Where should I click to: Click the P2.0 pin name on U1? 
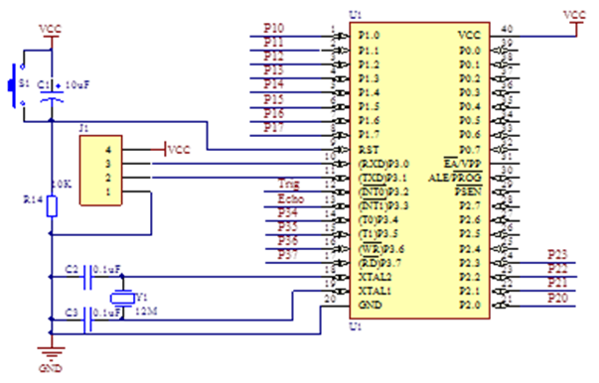pos(470,306)
